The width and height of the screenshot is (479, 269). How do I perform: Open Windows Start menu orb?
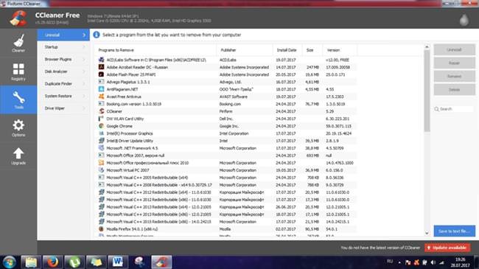tap(9, 262)
